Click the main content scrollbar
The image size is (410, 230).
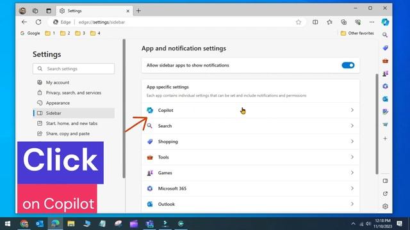tap(377, 124)
